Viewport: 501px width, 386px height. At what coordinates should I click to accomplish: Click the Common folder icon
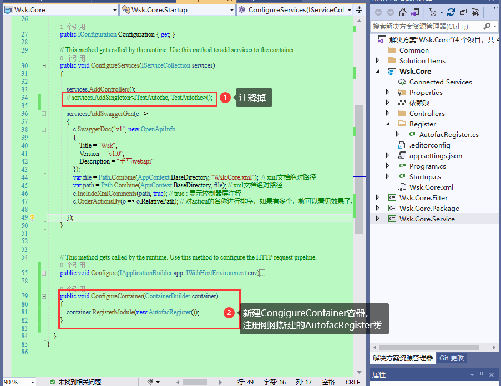pyautogui.click(x=392, y=50)
